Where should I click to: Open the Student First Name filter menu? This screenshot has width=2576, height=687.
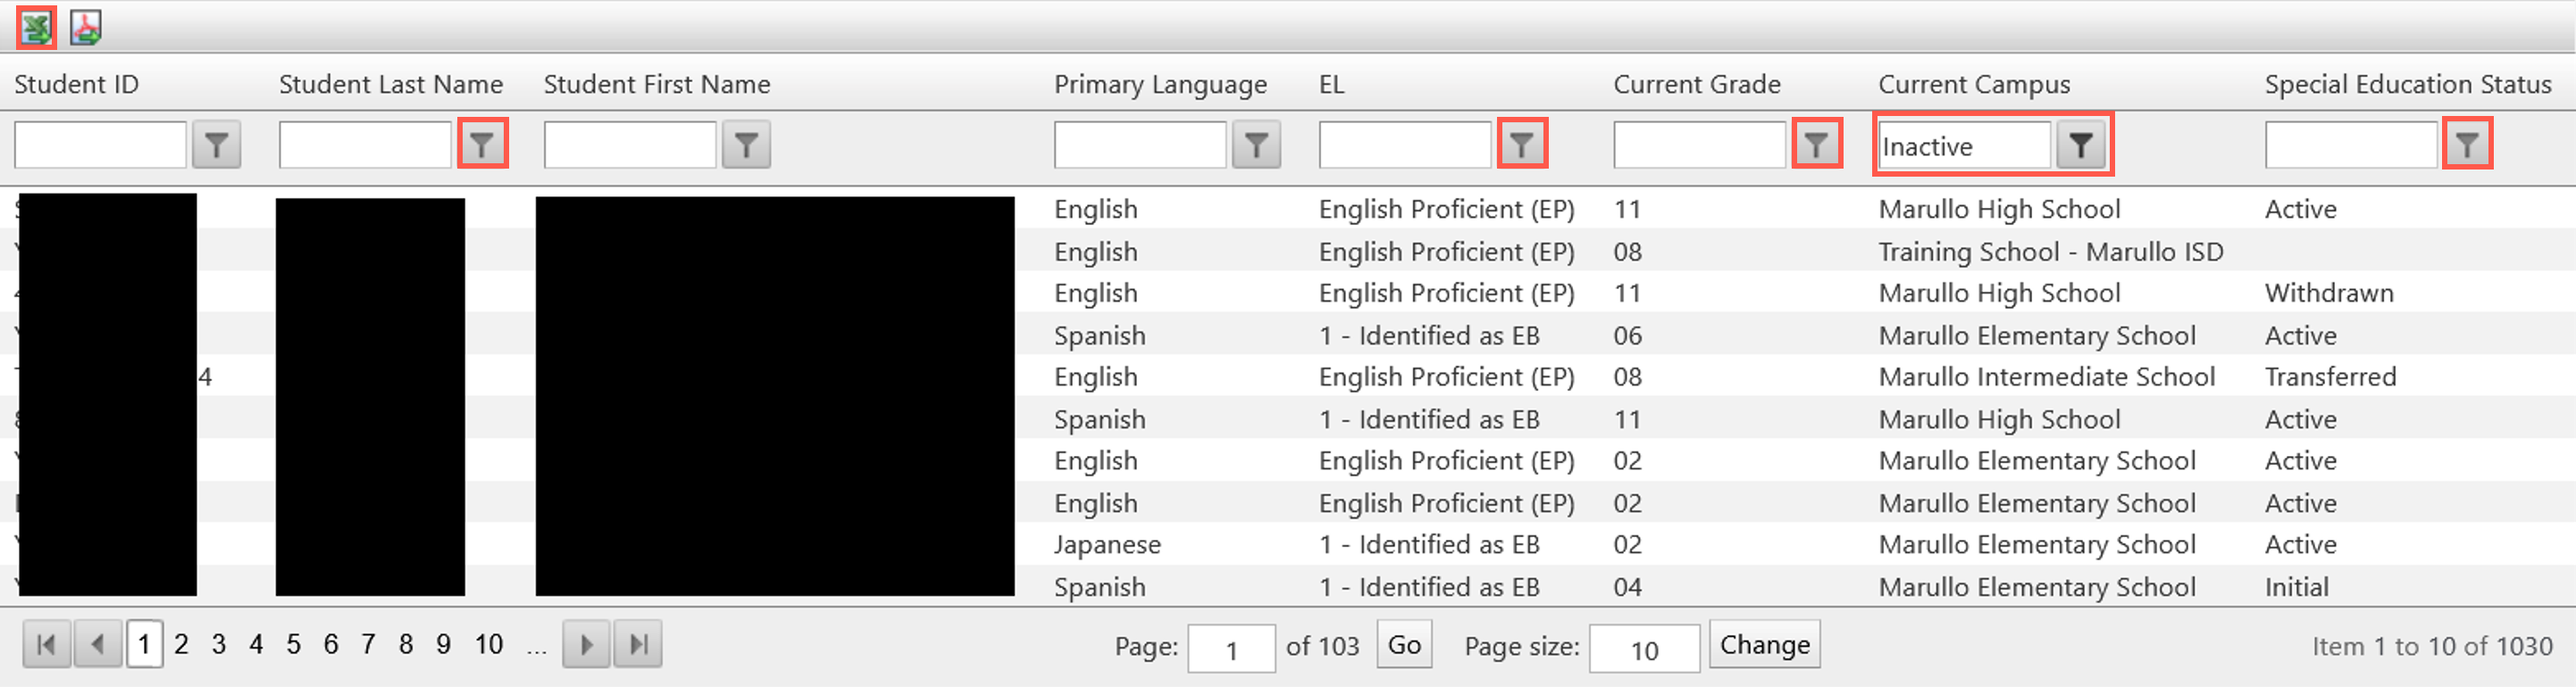coord(746,145)
